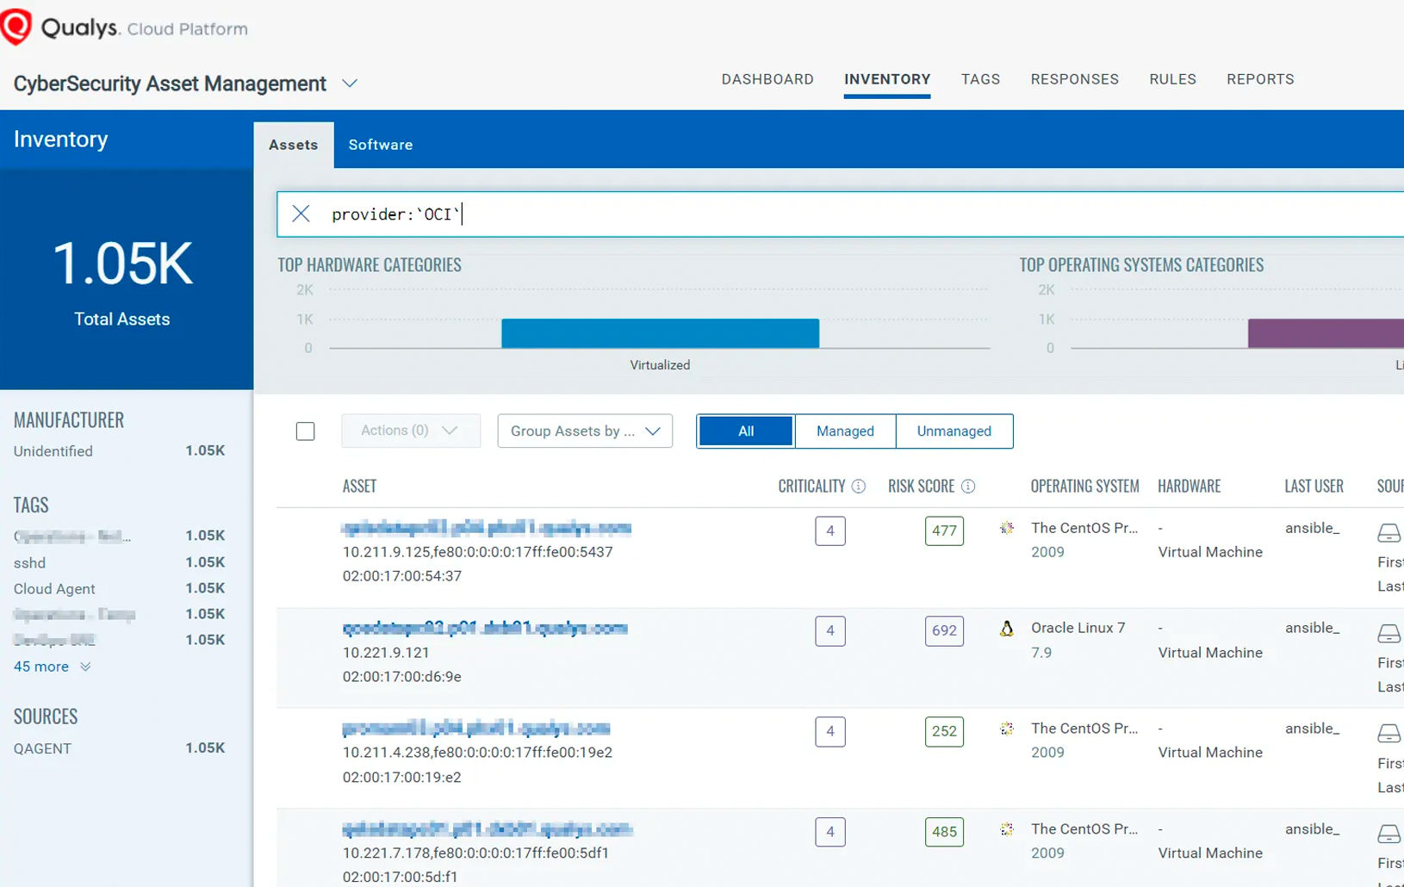Open the Group Assets by dropdown
1404x887 pixels.
coord(584,431)
